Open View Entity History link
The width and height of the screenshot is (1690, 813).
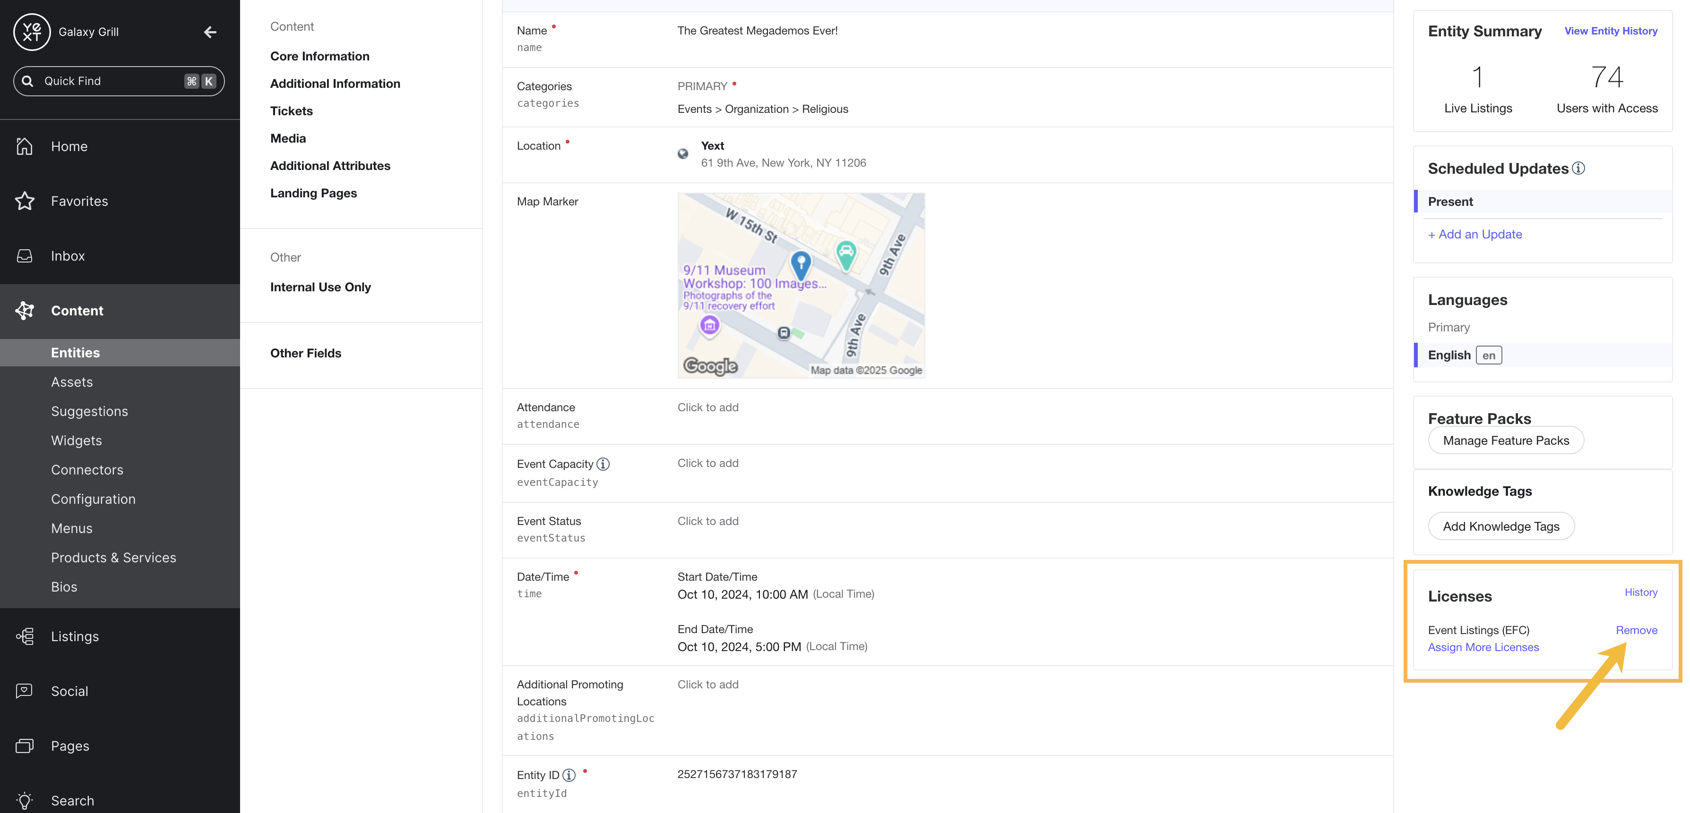point(1611,31)
